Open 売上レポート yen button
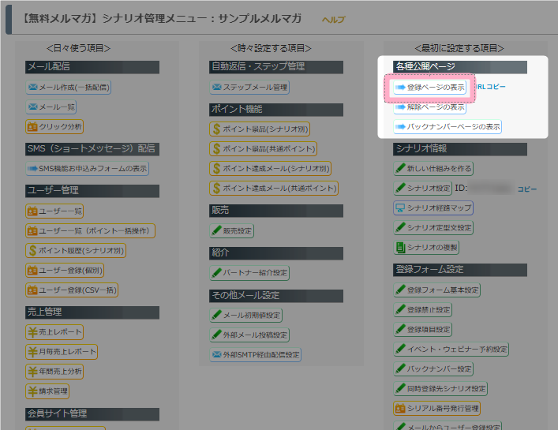Image resolution: width=558 pixels, height=430 pixels. coord(54,332)
